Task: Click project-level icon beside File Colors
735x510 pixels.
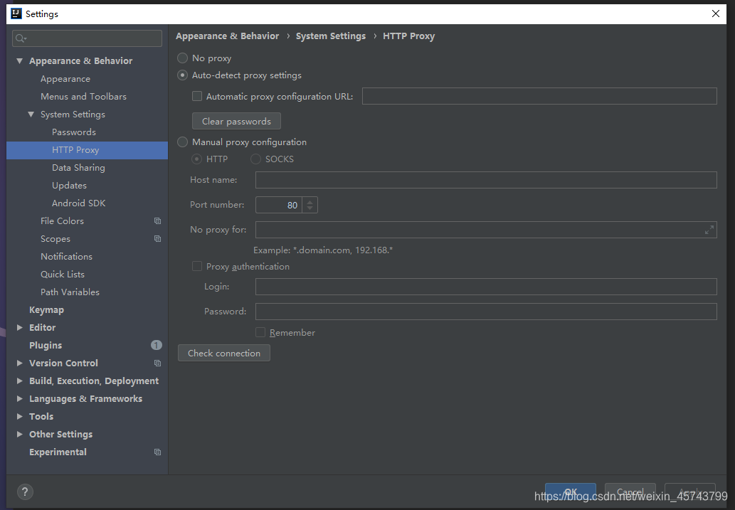Action: [157, 221]
